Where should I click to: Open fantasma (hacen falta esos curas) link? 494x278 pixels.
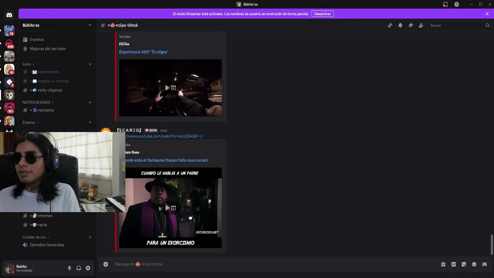pyautogui.click(x=166, y=160)
